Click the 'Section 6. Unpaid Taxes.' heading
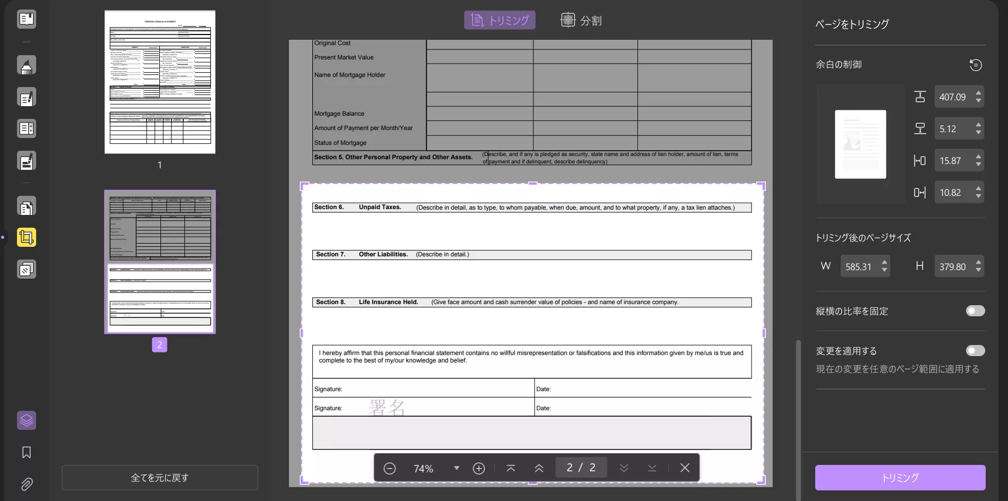This screenshot has height=501, width=1008. (357, 208)
